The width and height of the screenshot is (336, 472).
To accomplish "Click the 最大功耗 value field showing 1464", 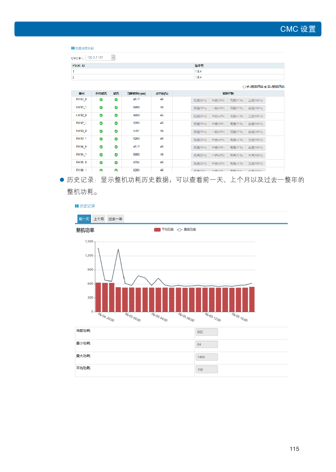I will [207, 357].
